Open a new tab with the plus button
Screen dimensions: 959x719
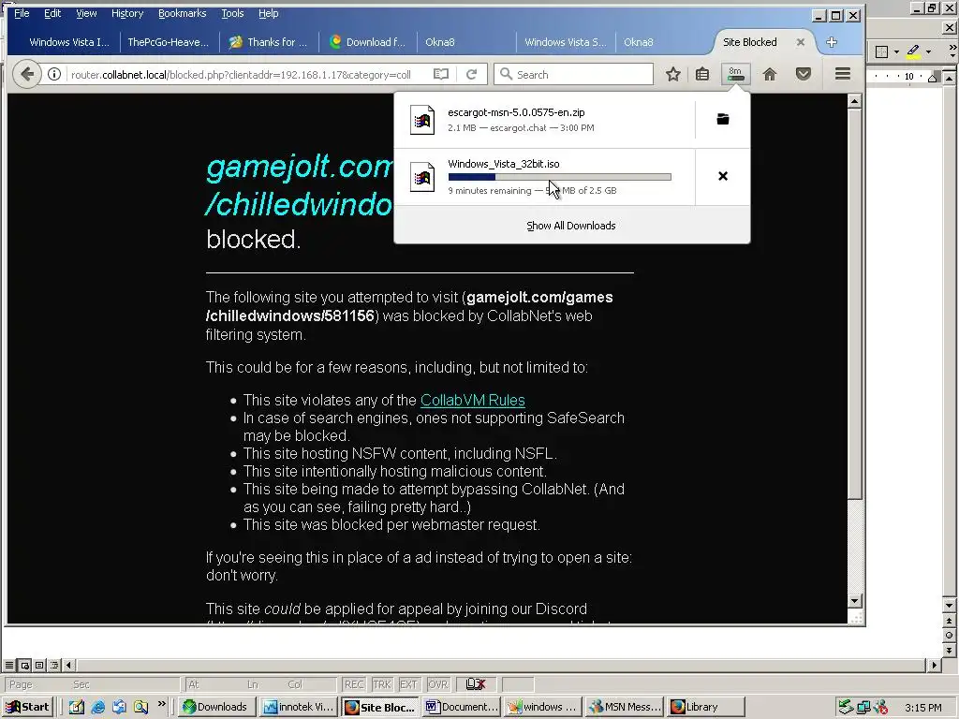pyautogui.click(x=832, y=41)
